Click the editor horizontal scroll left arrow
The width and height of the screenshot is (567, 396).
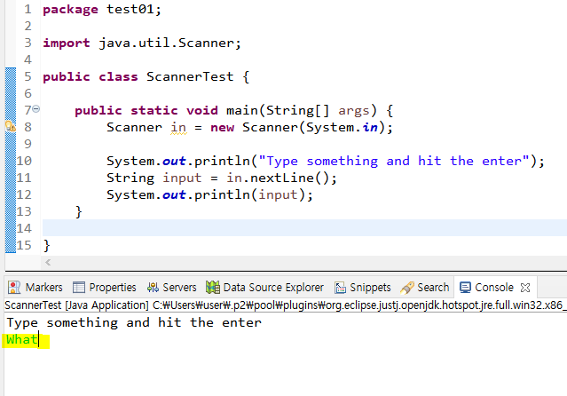pos(48,262)
